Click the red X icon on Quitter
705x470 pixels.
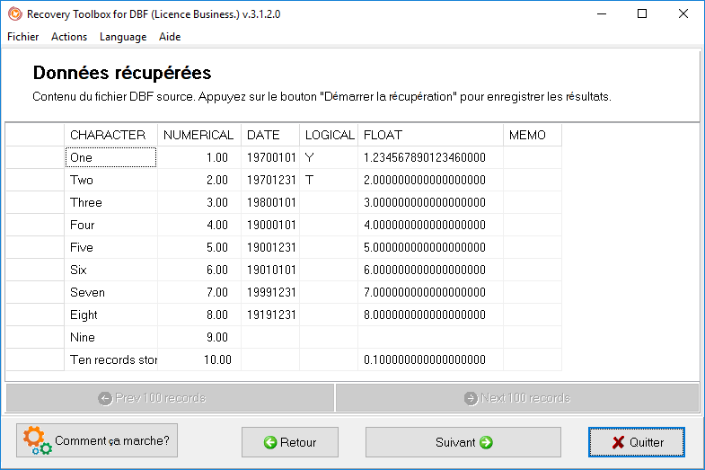[618, 442]
